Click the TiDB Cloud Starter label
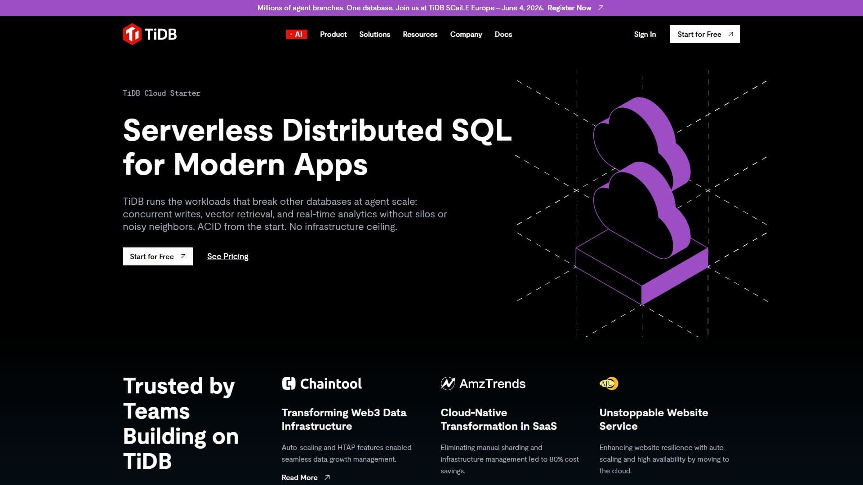 (162, 93)
